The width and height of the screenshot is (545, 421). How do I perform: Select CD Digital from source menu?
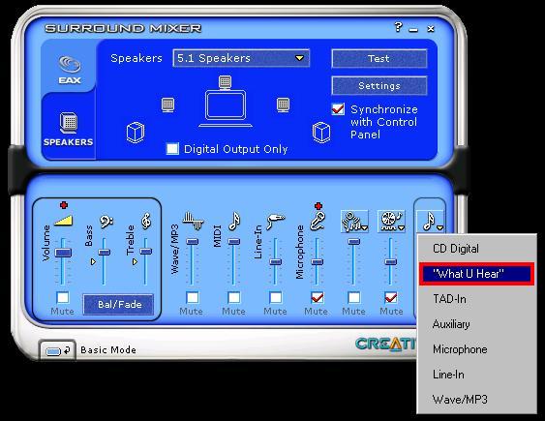coord(476,249)
